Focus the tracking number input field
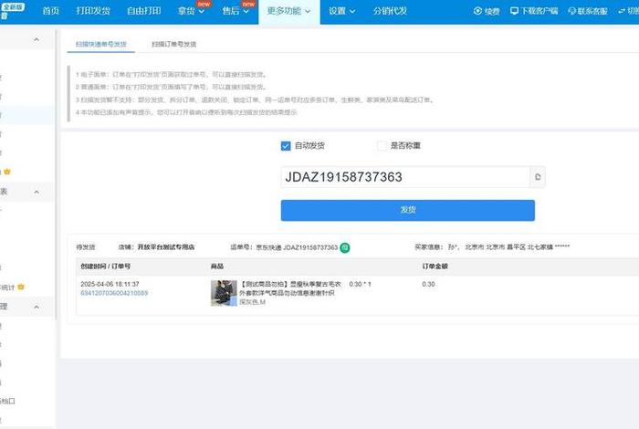Screen dimensions: 639x429 pyautogui.click(x=405, y=177)
